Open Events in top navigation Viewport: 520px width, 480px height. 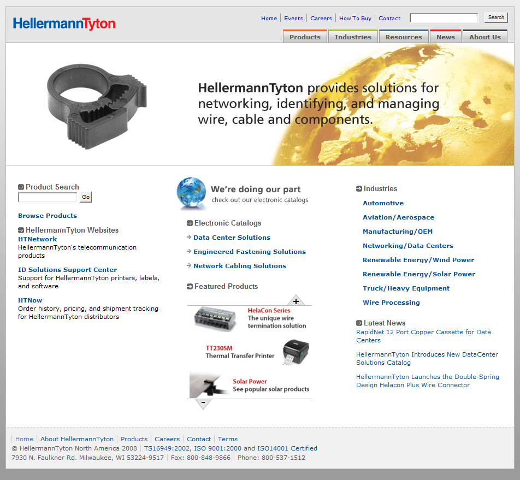pos(293,18)
